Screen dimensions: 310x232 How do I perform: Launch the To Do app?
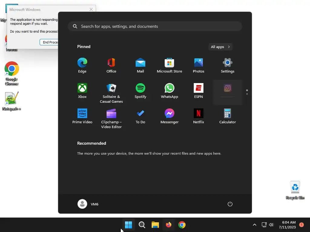point(140,116)
